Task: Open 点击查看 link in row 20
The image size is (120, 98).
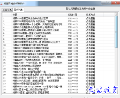Action: tap(91, 75)
